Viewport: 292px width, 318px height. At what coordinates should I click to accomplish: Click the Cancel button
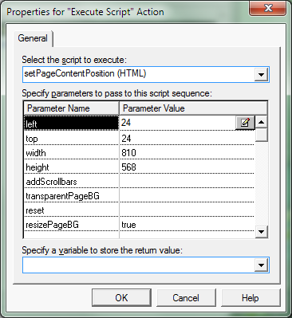point(186,297)
